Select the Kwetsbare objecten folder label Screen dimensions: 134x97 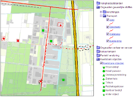coord(111,59)
